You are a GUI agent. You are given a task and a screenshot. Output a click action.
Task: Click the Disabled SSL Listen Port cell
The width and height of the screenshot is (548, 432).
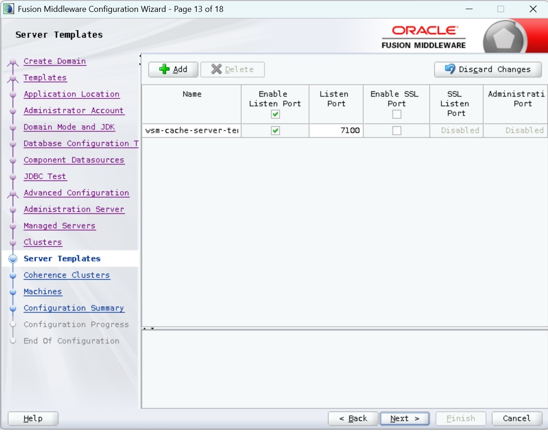pos(457,130)
